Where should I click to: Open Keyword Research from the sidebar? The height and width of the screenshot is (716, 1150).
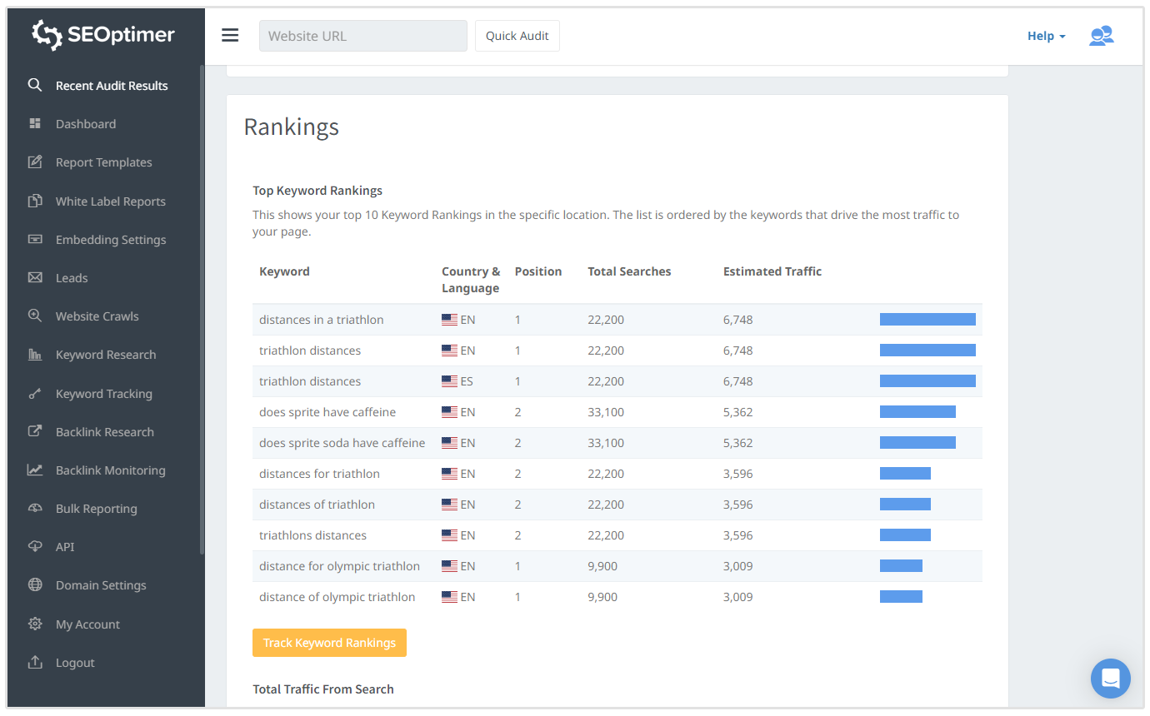pos(106,355)
